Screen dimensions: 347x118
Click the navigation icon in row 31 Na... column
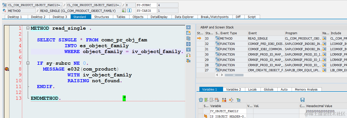click(x=325, y=49)
